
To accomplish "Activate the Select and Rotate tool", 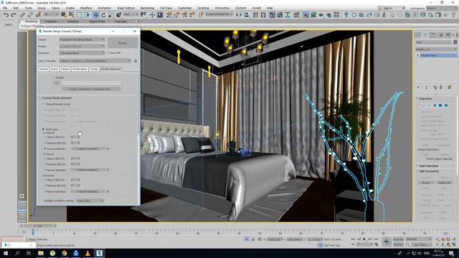I will point(103,14).
